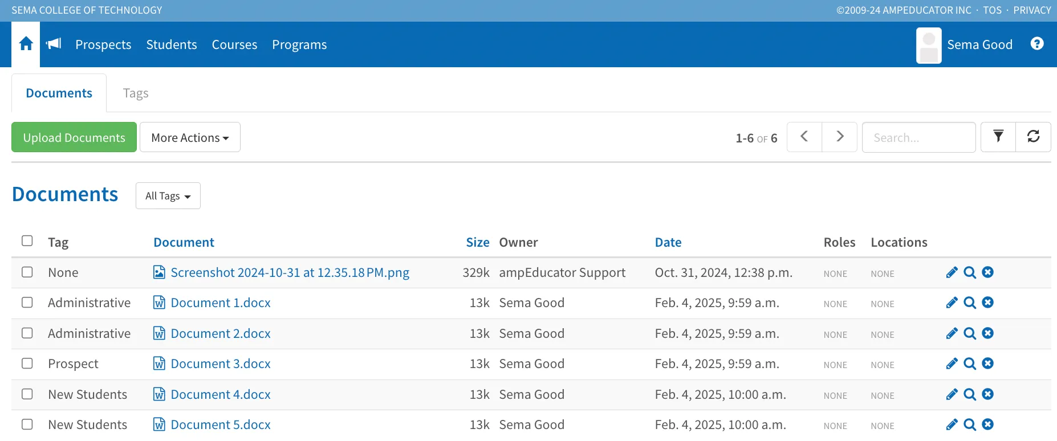This screenshot has height=441, width=1057.
Task: Check the box for Document 2.docx
Action: (27, 333)
